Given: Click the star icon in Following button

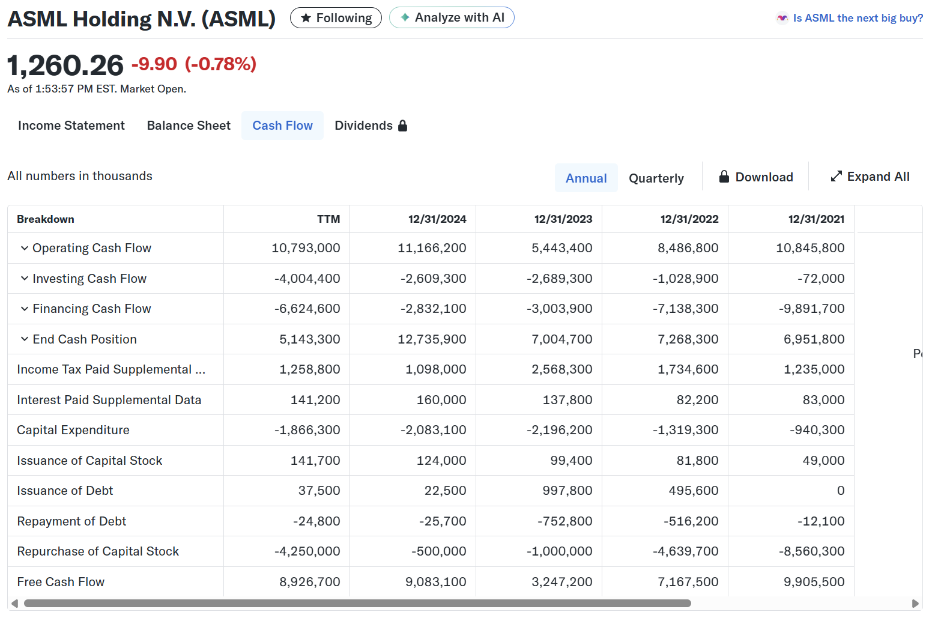Looking at the screenshot, I should coord(306,18).
